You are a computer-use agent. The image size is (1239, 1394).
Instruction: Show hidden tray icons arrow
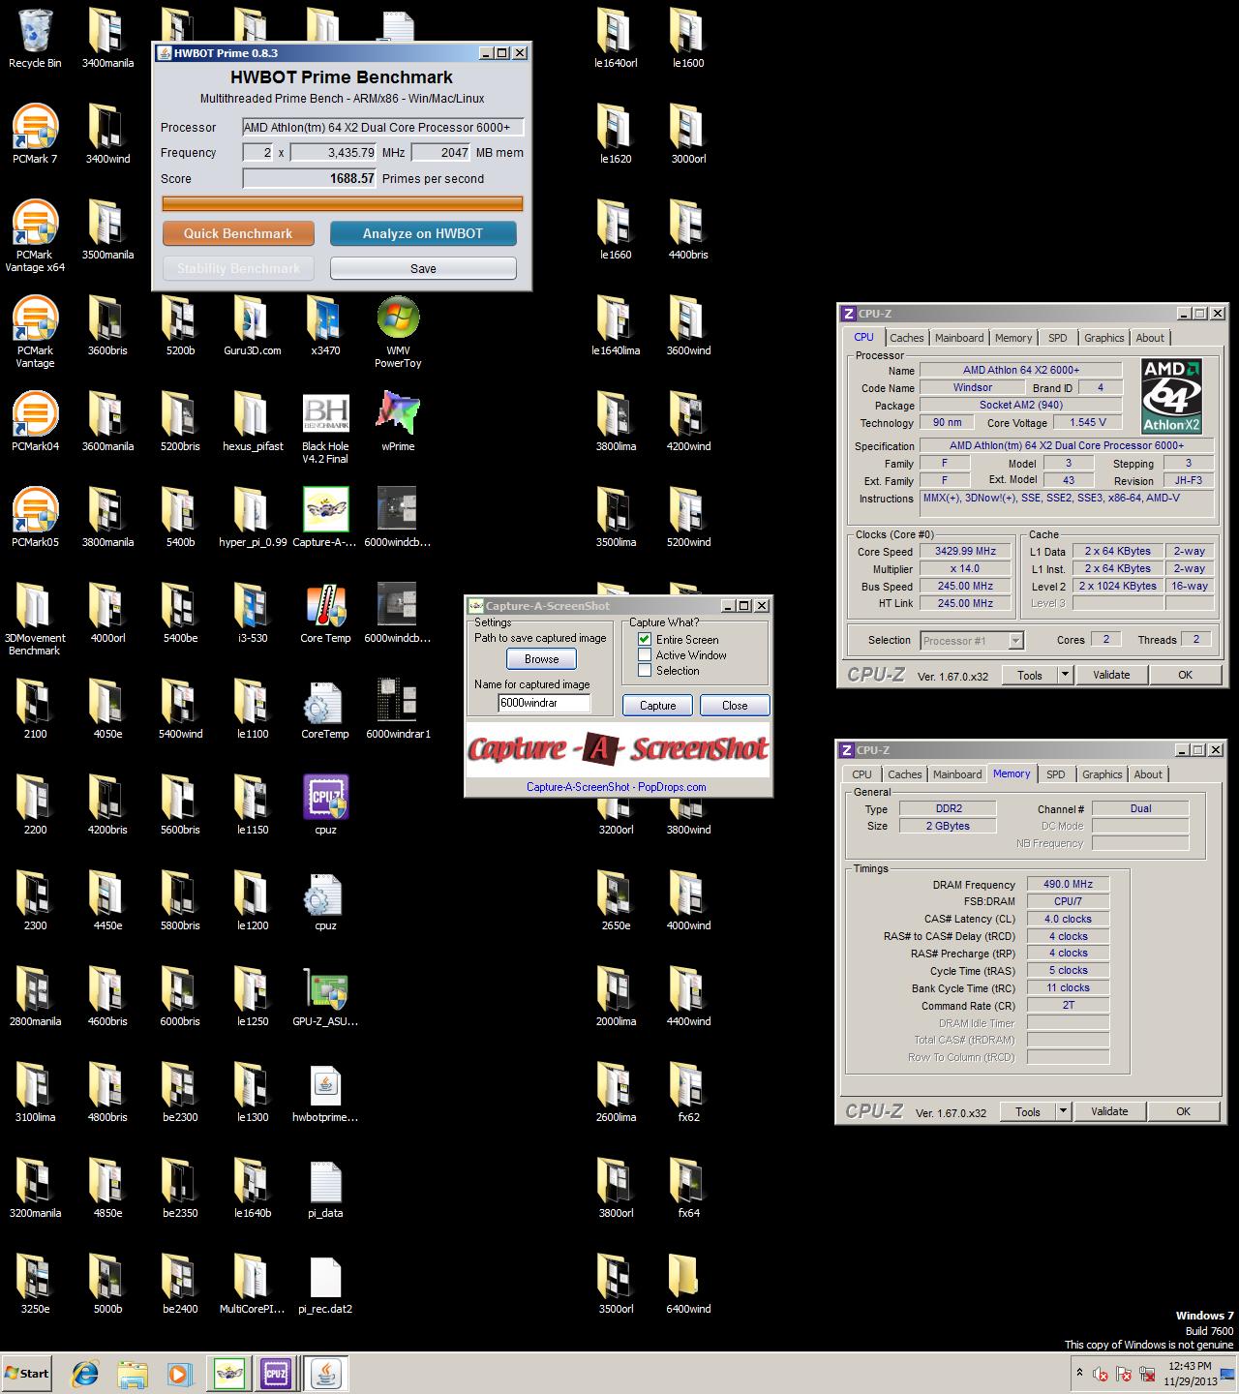(x=1079, y=1373)
